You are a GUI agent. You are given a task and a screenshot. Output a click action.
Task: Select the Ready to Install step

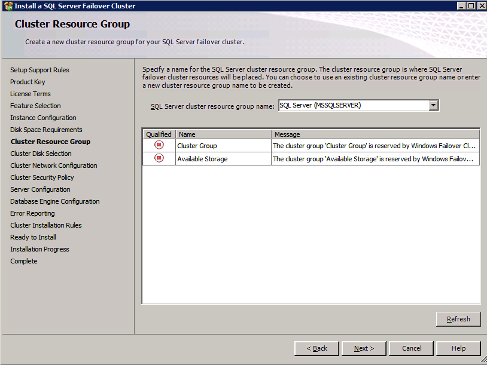[x=33, y=237]
